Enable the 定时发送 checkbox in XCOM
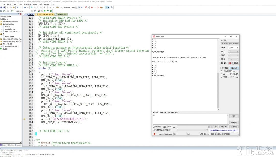 click(154, 127)
